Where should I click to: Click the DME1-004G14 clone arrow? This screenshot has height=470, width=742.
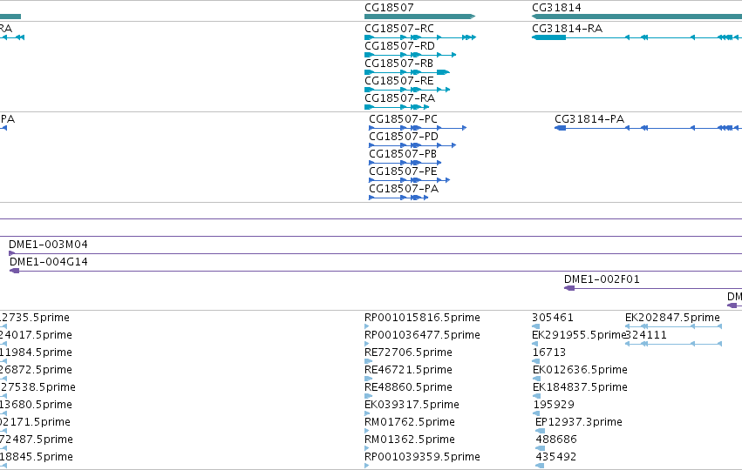15,272
